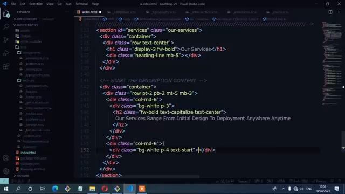
Task: Click the index.html breadcrumb item
Action: (89, 19)
